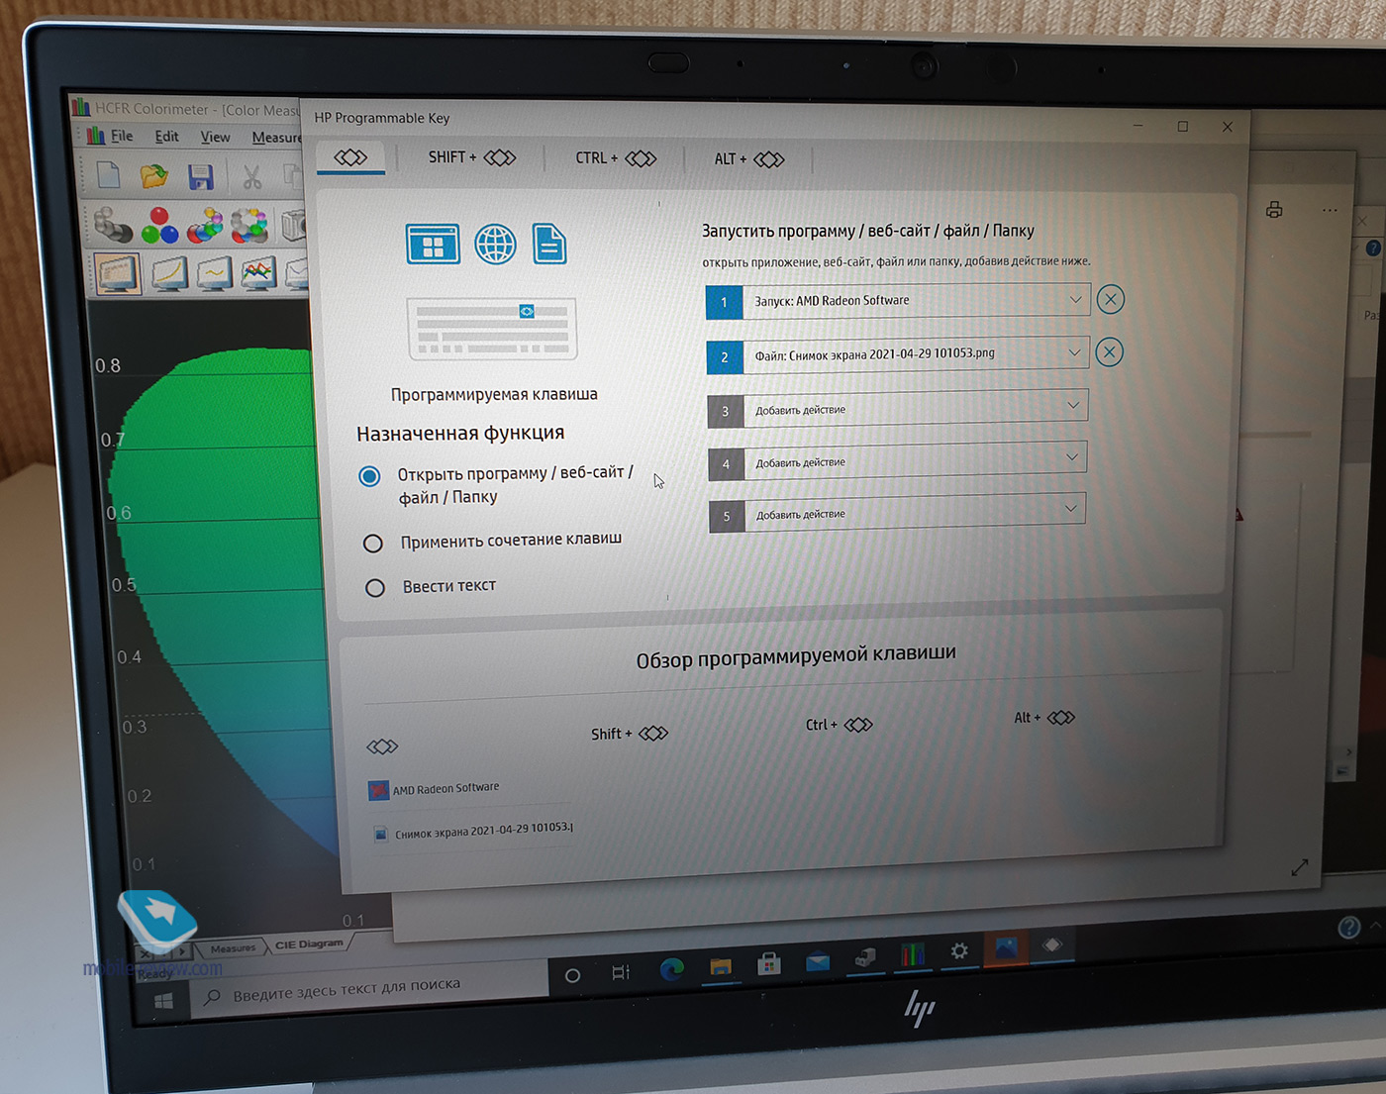Click the Windows Start button

164,1002
